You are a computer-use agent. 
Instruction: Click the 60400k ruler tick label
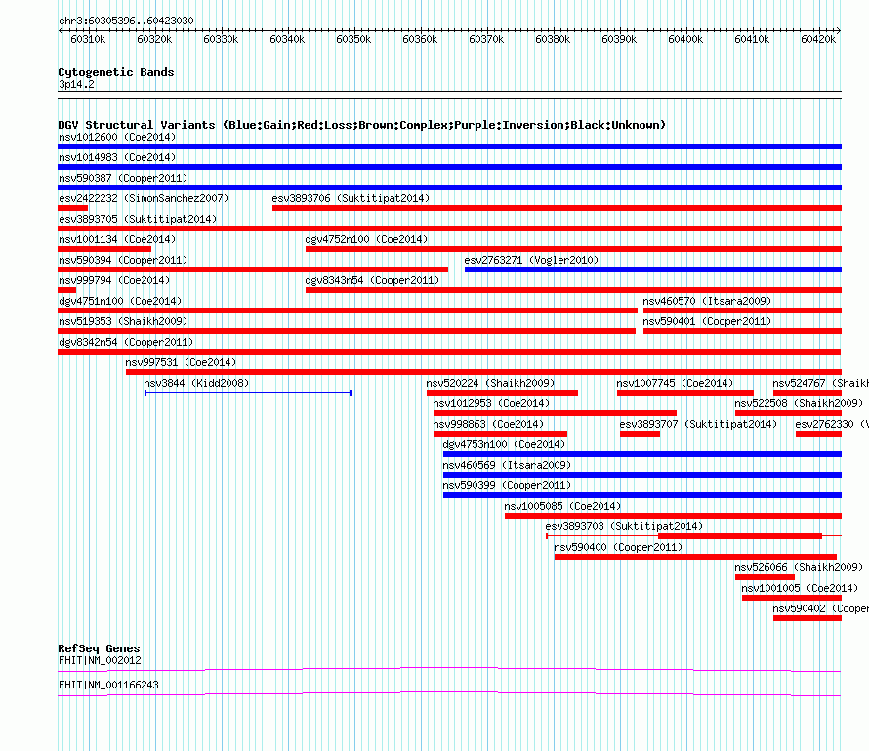coord(685,39)
